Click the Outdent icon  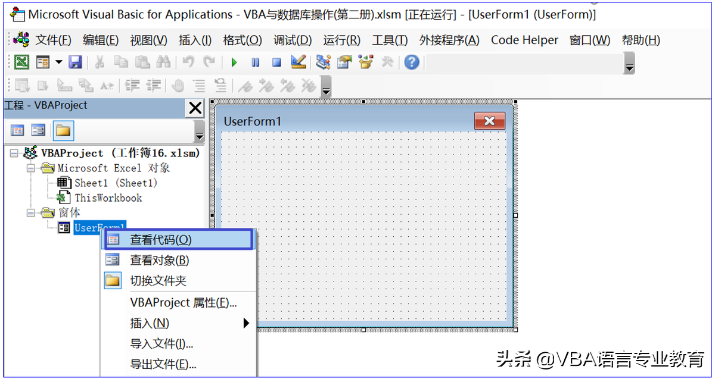[154, 86]
